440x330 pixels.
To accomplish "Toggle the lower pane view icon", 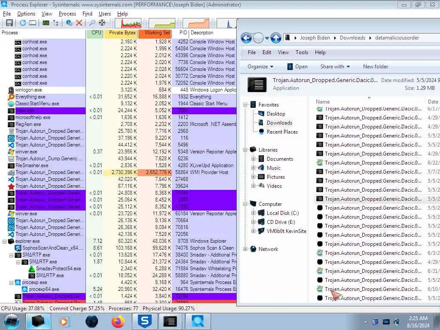I will 33,23.
